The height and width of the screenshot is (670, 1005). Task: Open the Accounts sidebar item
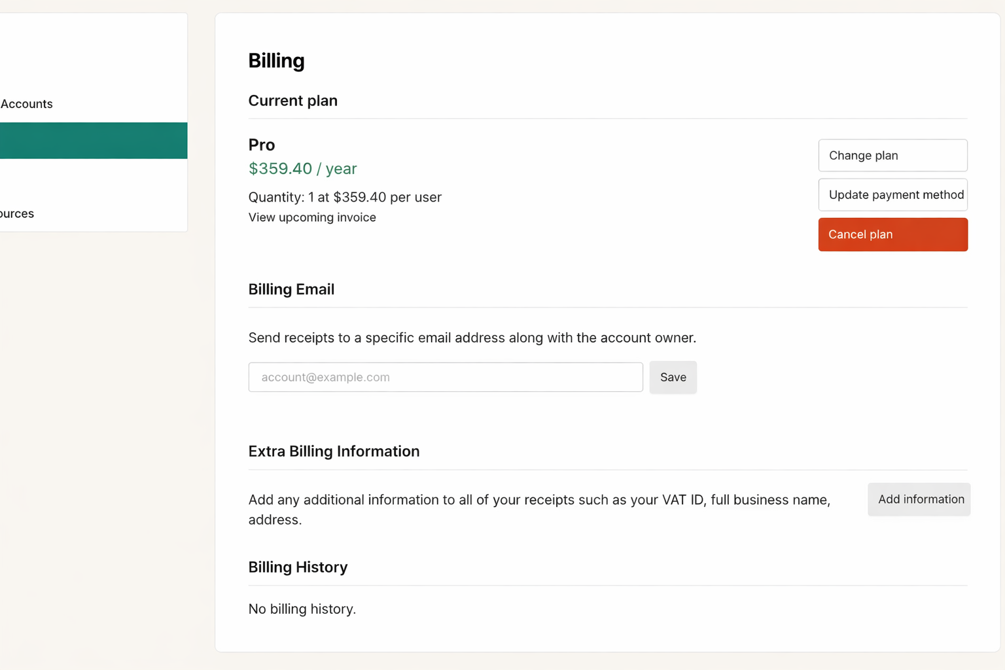point(27,104)
